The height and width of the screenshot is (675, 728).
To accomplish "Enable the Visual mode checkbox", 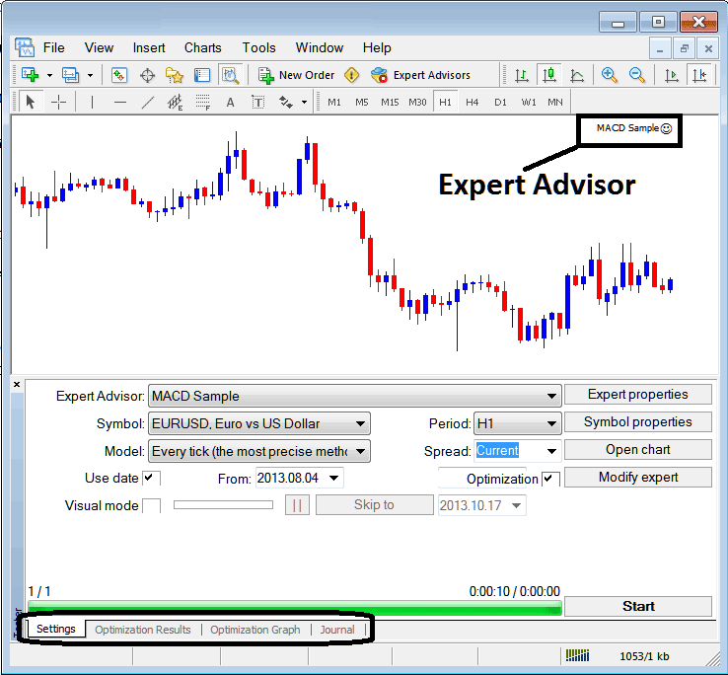I will (151, 505).
